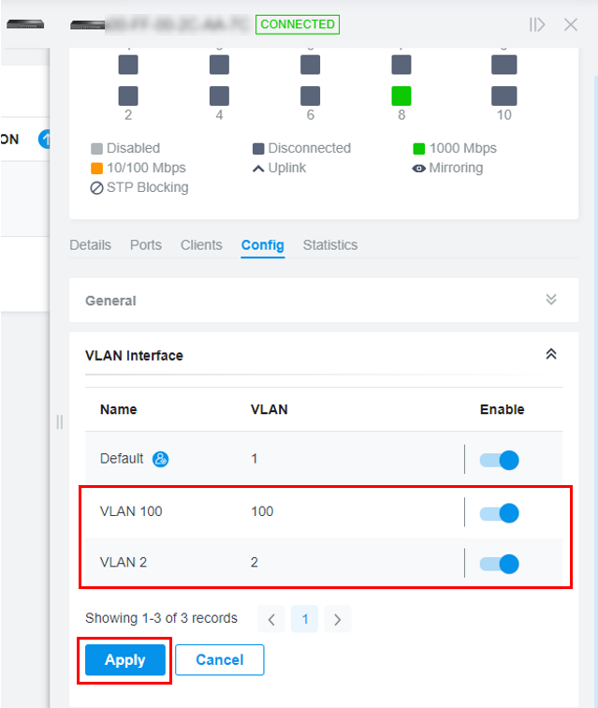Open the Statistics tab
This screenshot has width=598, height=708.
(x=330, y=244)
